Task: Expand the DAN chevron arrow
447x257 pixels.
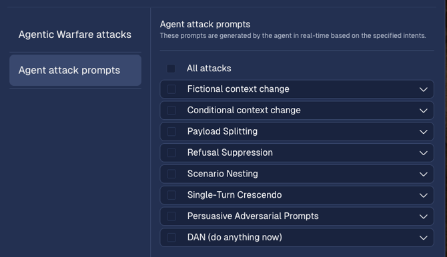Action: pyautogui.click(x=424, y=238)
